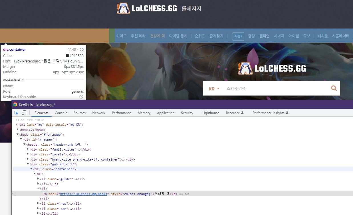The width and height of the screenshot is (353, 215).
Task: Click the orange 천상계 덱 navigation link
Action: point(158,36)
